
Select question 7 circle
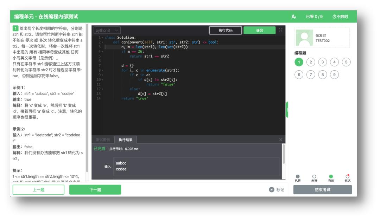311,75
